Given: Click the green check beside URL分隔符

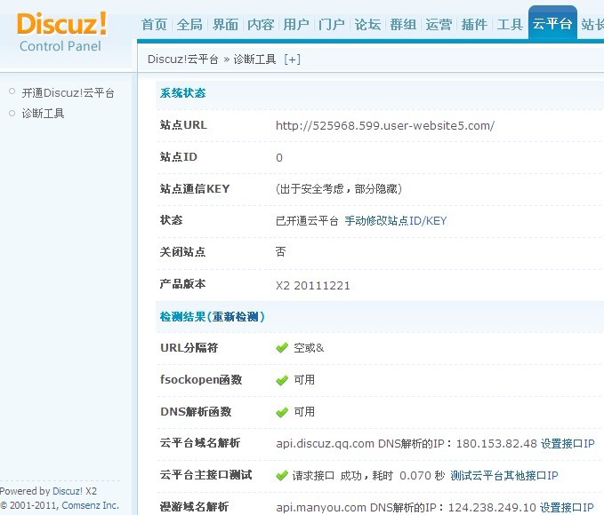Looking at the screenshot, I should (282, 348).
